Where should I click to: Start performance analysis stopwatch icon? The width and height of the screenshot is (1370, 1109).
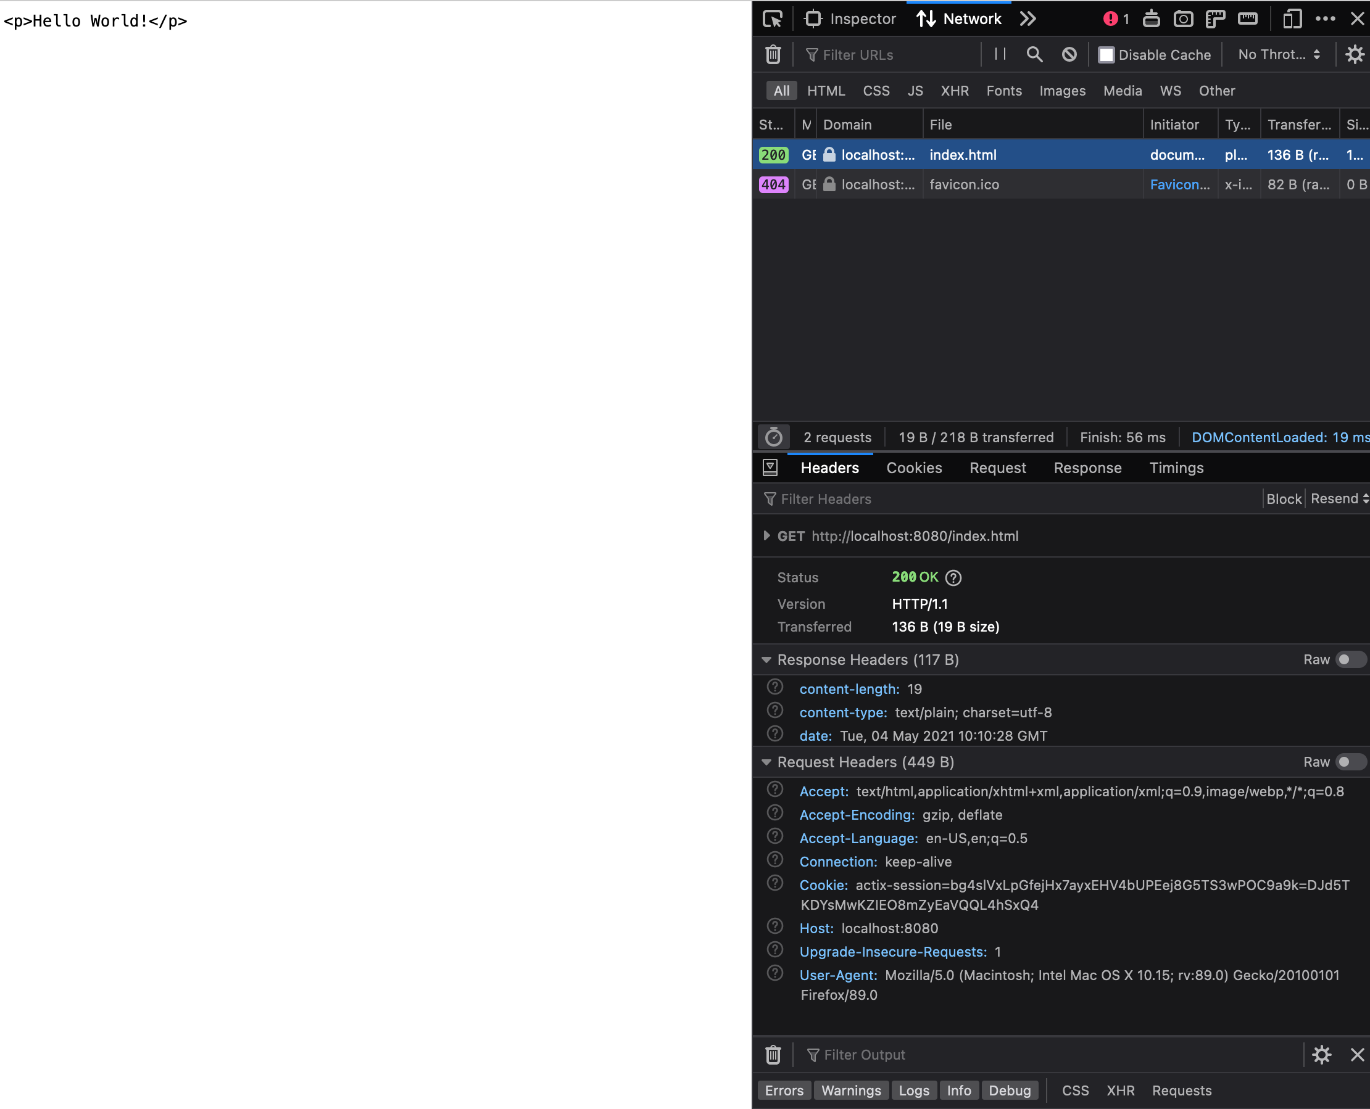(774, 437)
